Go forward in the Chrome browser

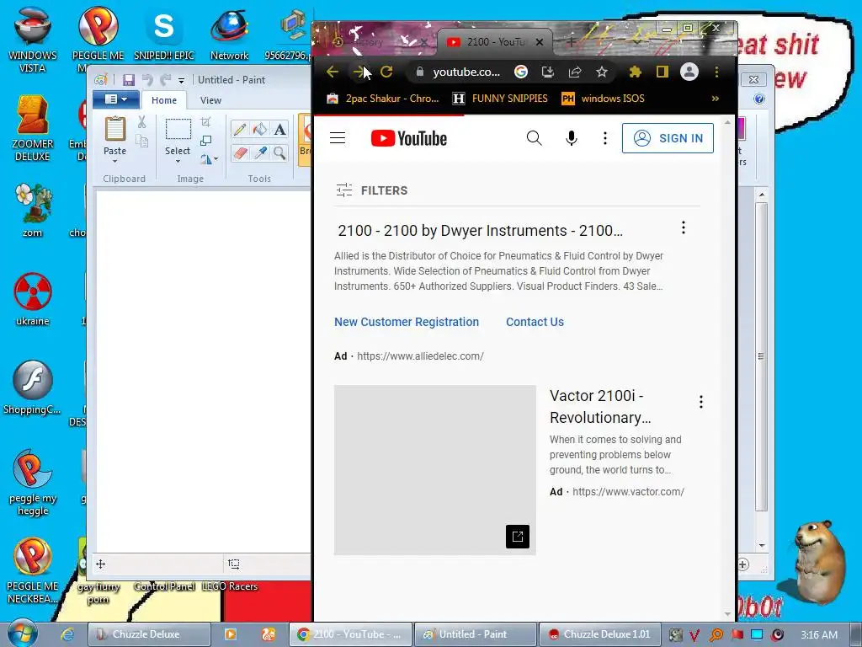pyautogui.click(x=359, y=72)
